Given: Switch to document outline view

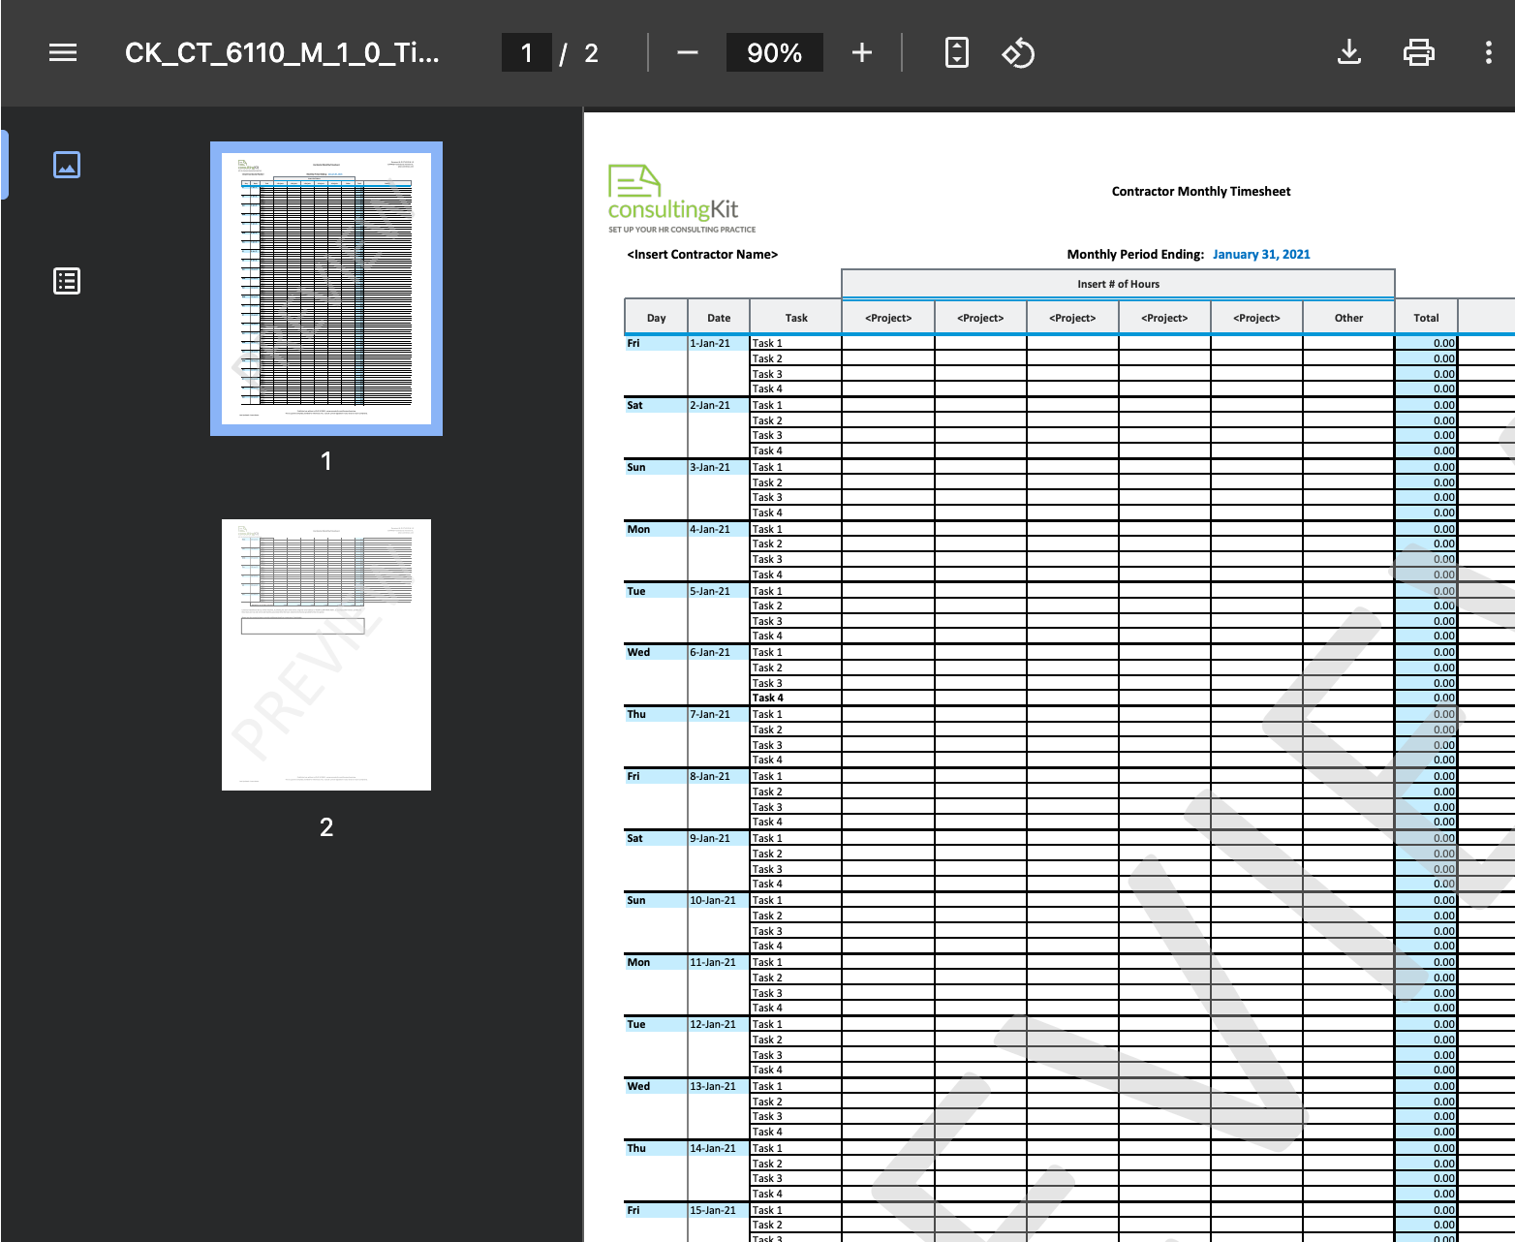Looking at the screenshot, I should 67,281.
